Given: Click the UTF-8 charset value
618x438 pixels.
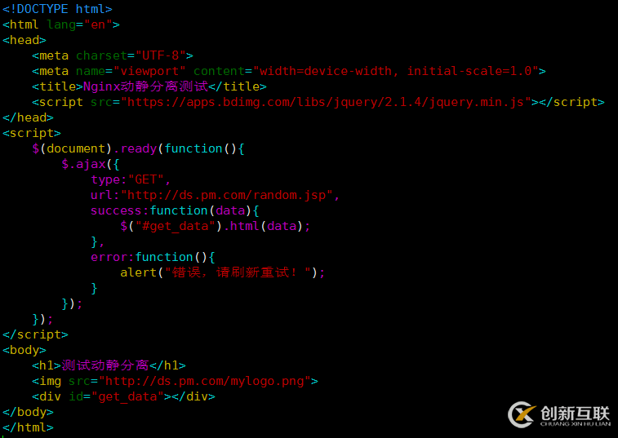Looking at the screenshot, I should pyautogui.click(x=160, y=55).
